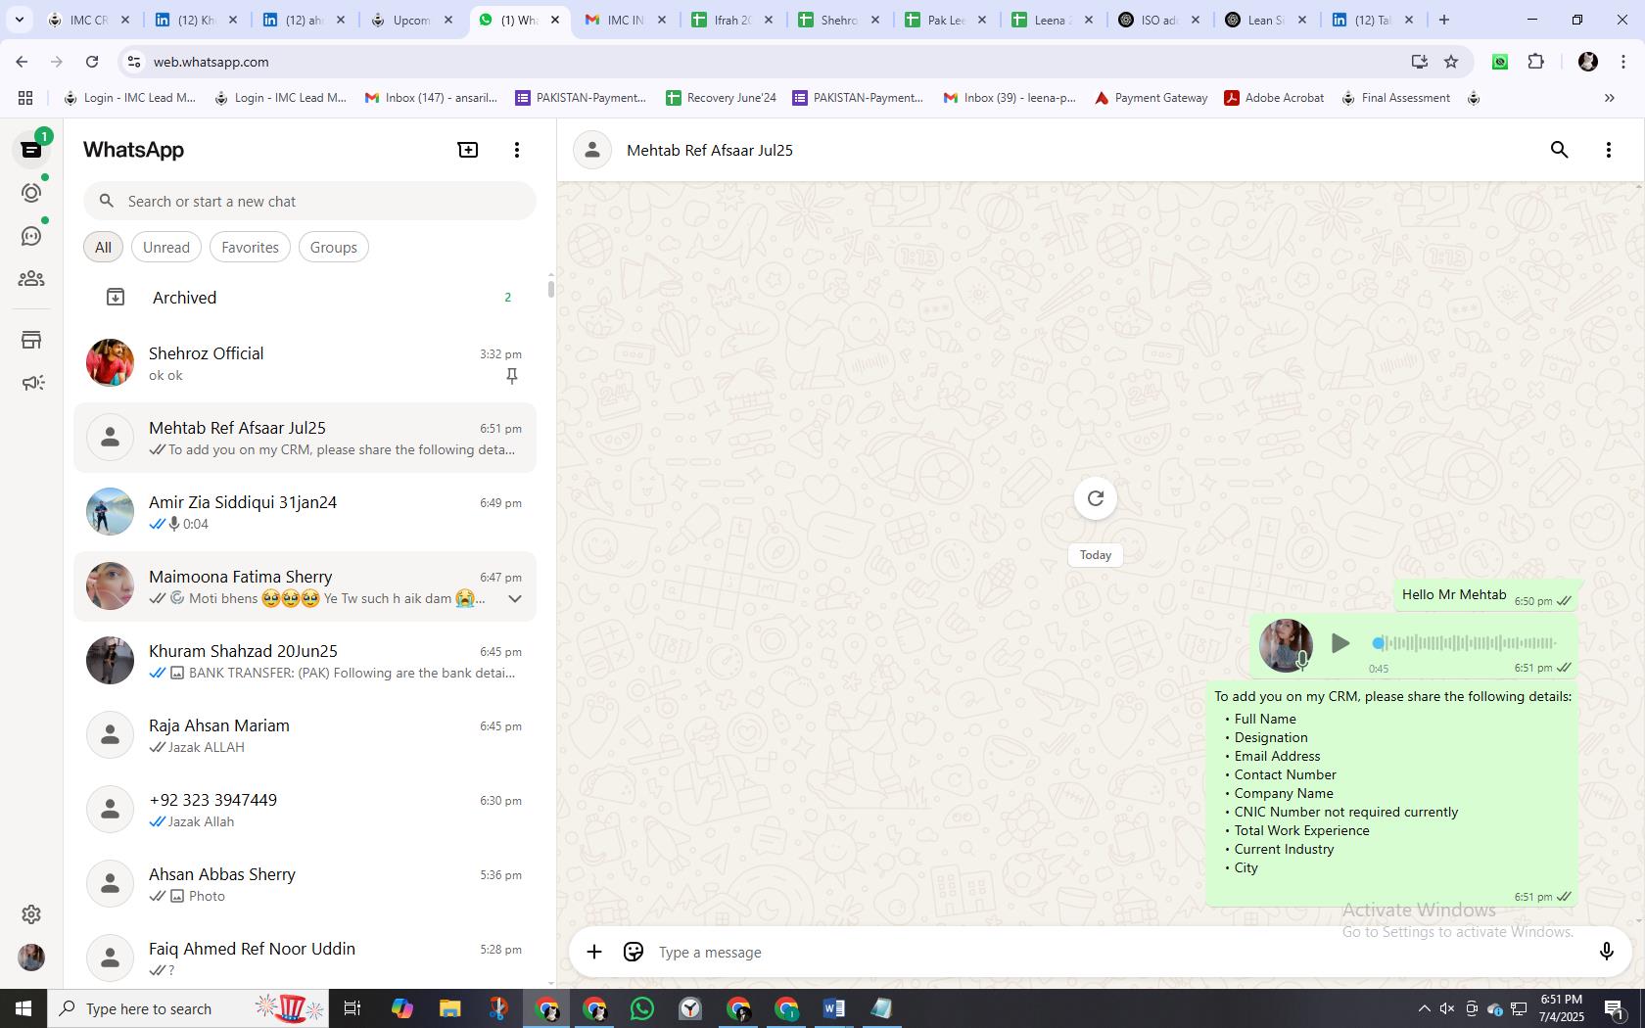Open the Chats icon in left sidebar
This screenshot has width=1645, height=1028.
click(x=31, y=150)
